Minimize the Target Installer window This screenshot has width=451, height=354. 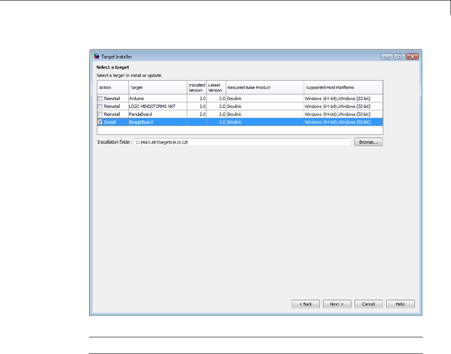[x=387, y=57]
